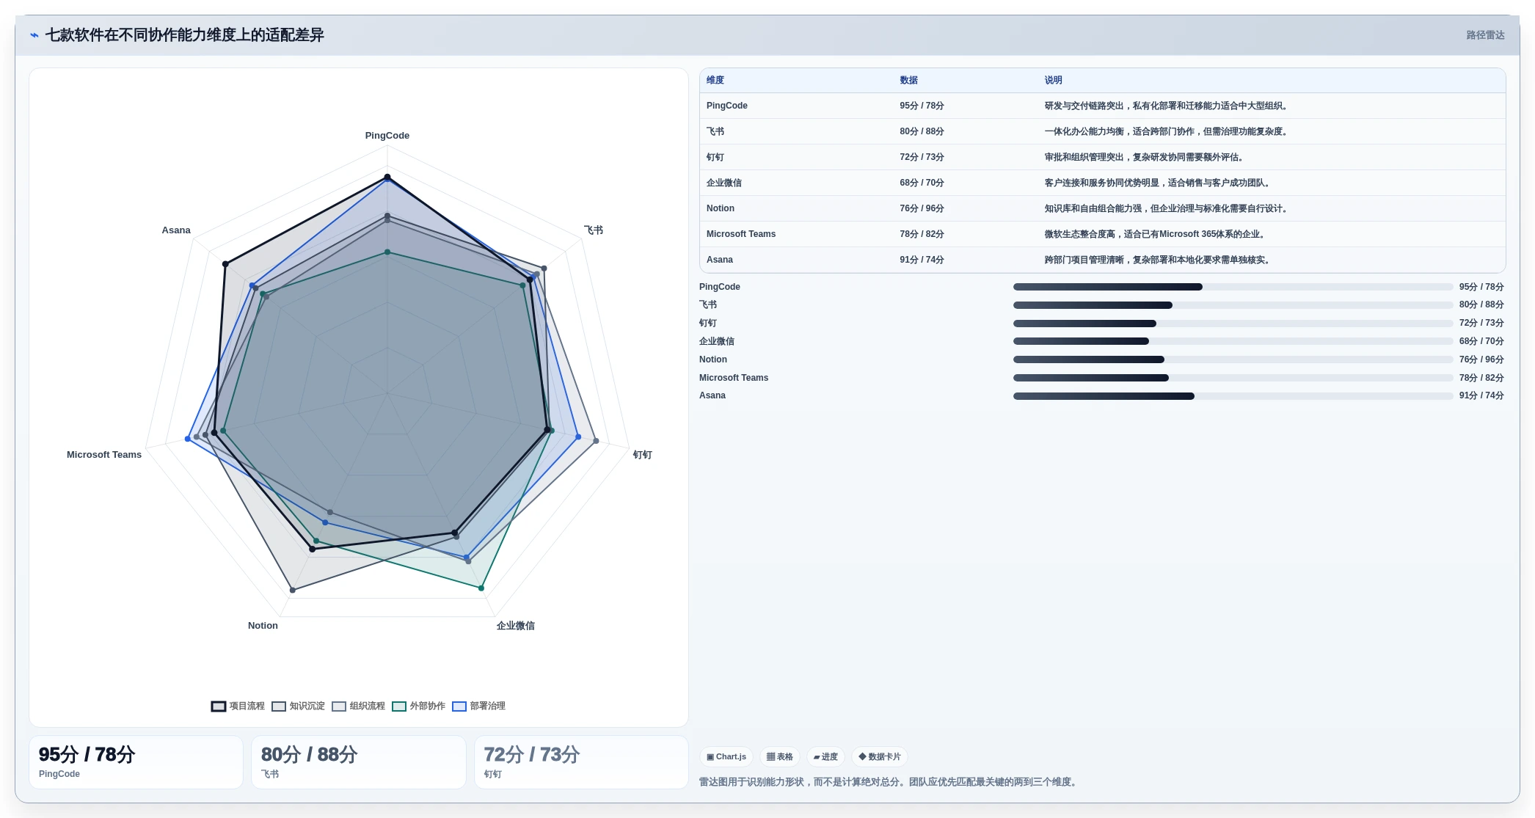Viewport: 1535px width, 818px height.
Task: Click the Microsoft Teams radar axis label
Action: click(104, 455)
